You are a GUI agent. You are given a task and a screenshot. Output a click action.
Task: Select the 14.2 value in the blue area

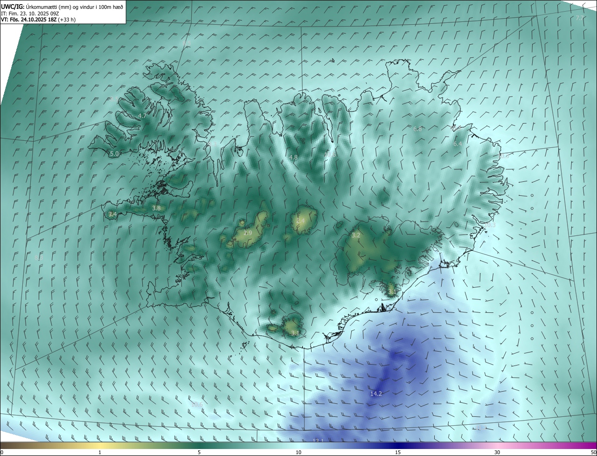[376, 394]
